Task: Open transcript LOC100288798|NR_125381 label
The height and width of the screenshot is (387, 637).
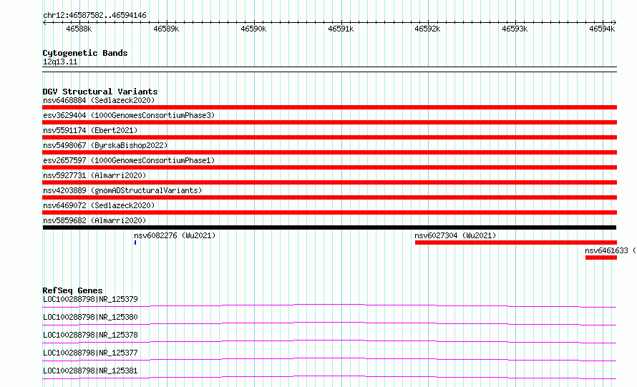Action: point(90,371)
